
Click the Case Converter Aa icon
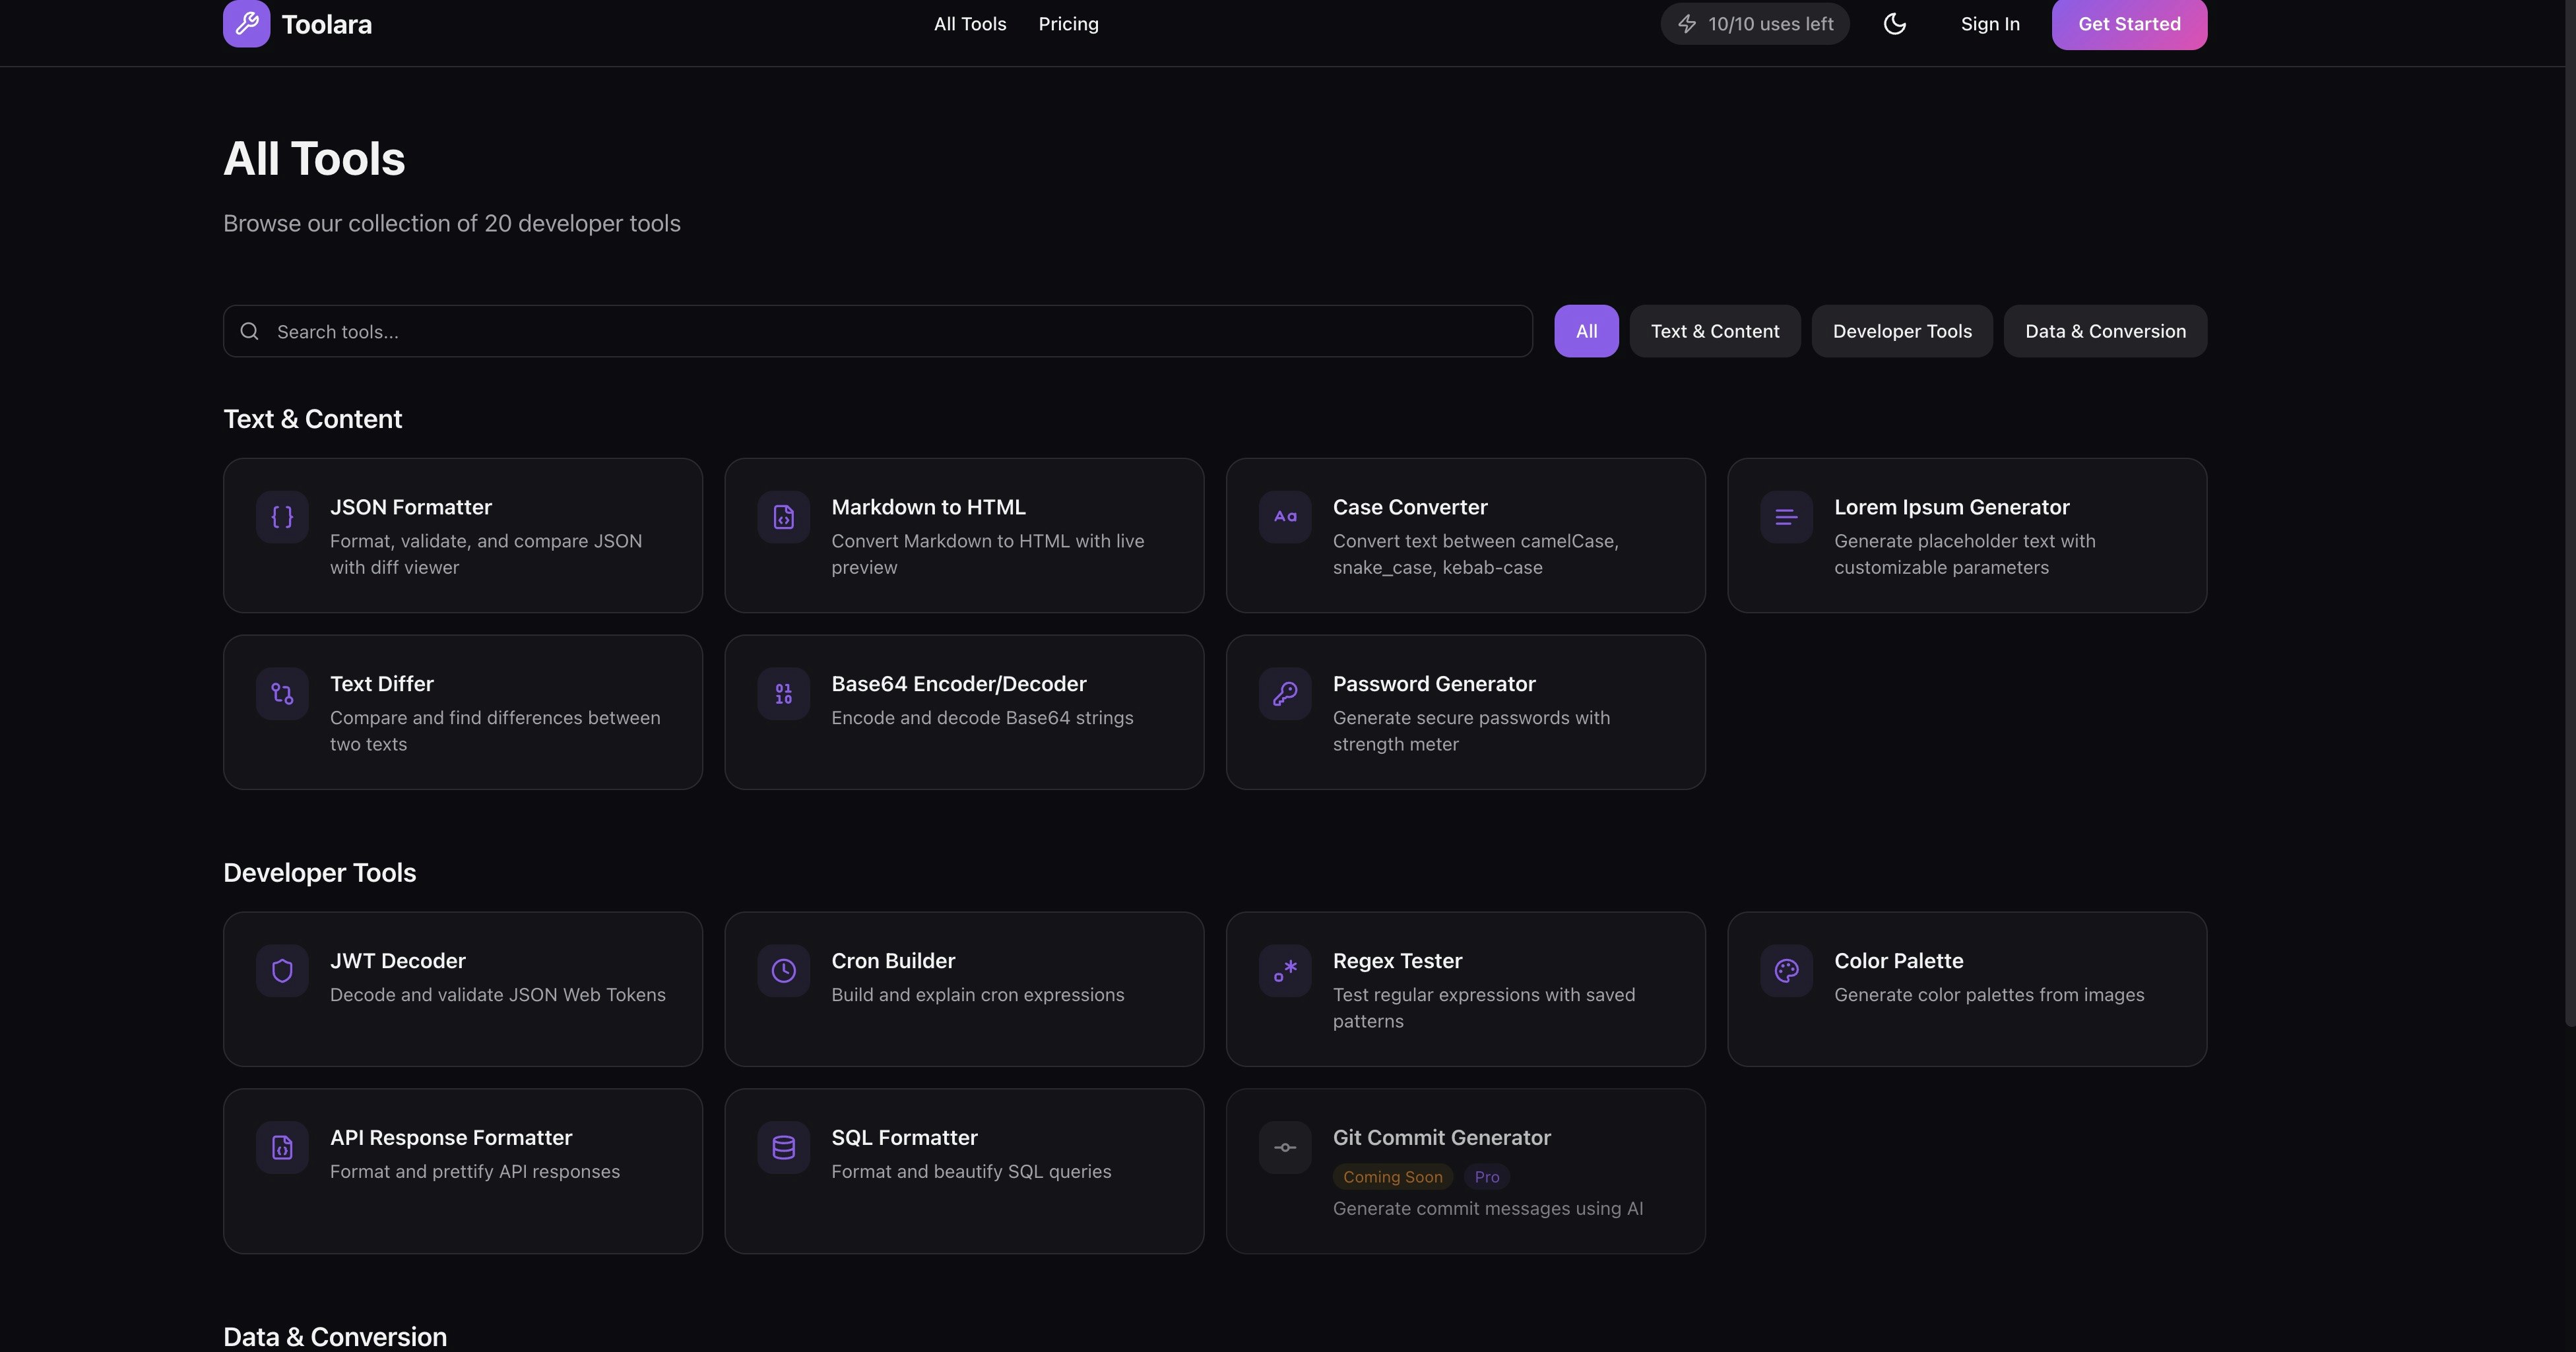click(1285, 516)
